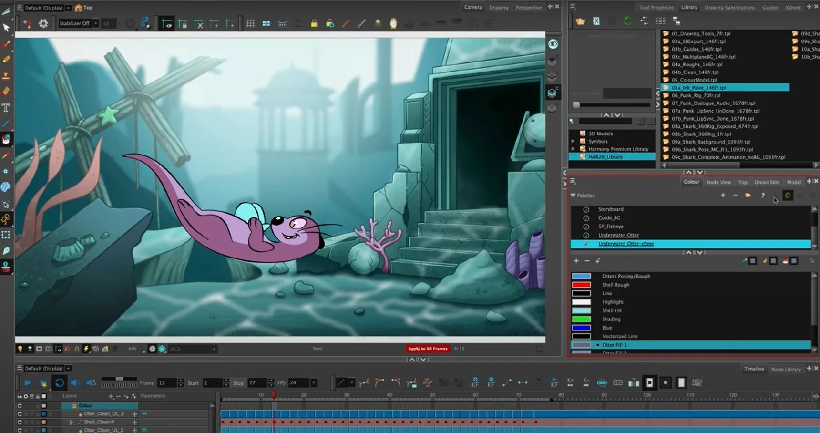Expand the Symbols library folder
This screenshot has width=820, height=433.
(573, 141)
